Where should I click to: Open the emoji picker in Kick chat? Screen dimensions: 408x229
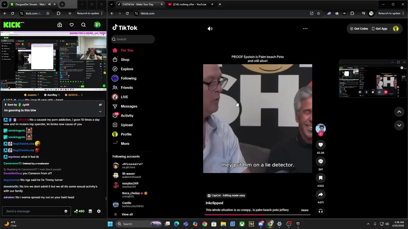tap(66, 211)
